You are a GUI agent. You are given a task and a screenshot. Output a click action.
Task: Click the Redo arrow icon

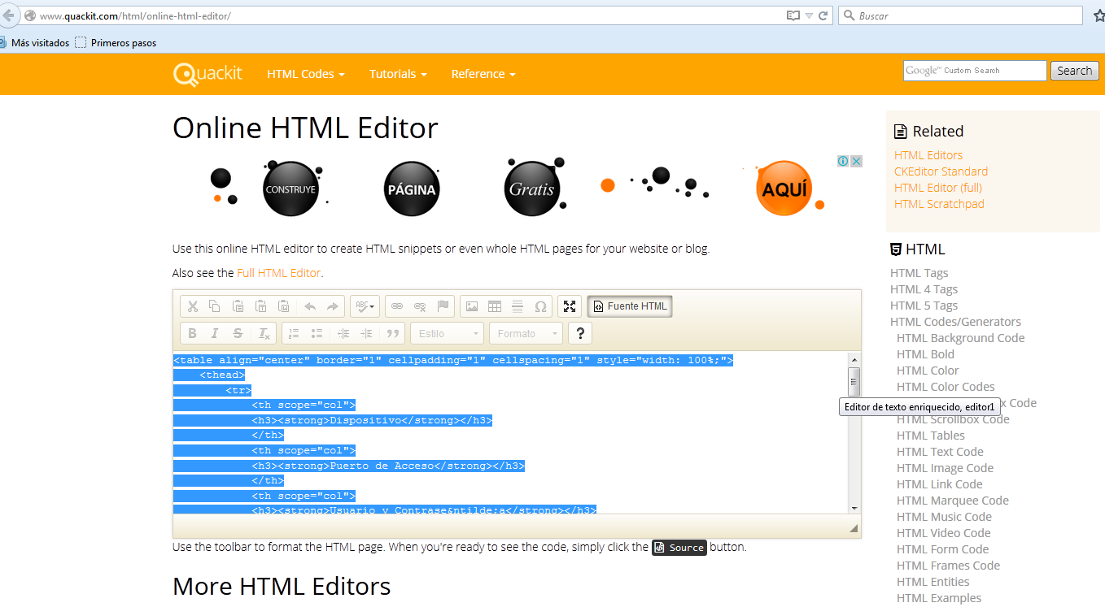pos(333,306)
